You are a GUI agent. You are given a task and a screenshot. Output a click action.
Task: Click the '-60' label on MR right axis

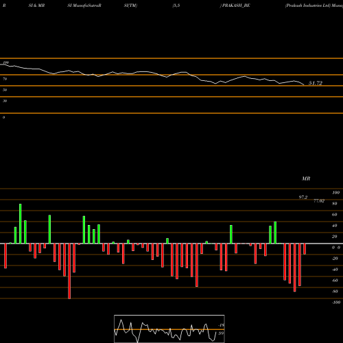coord(335,281)
